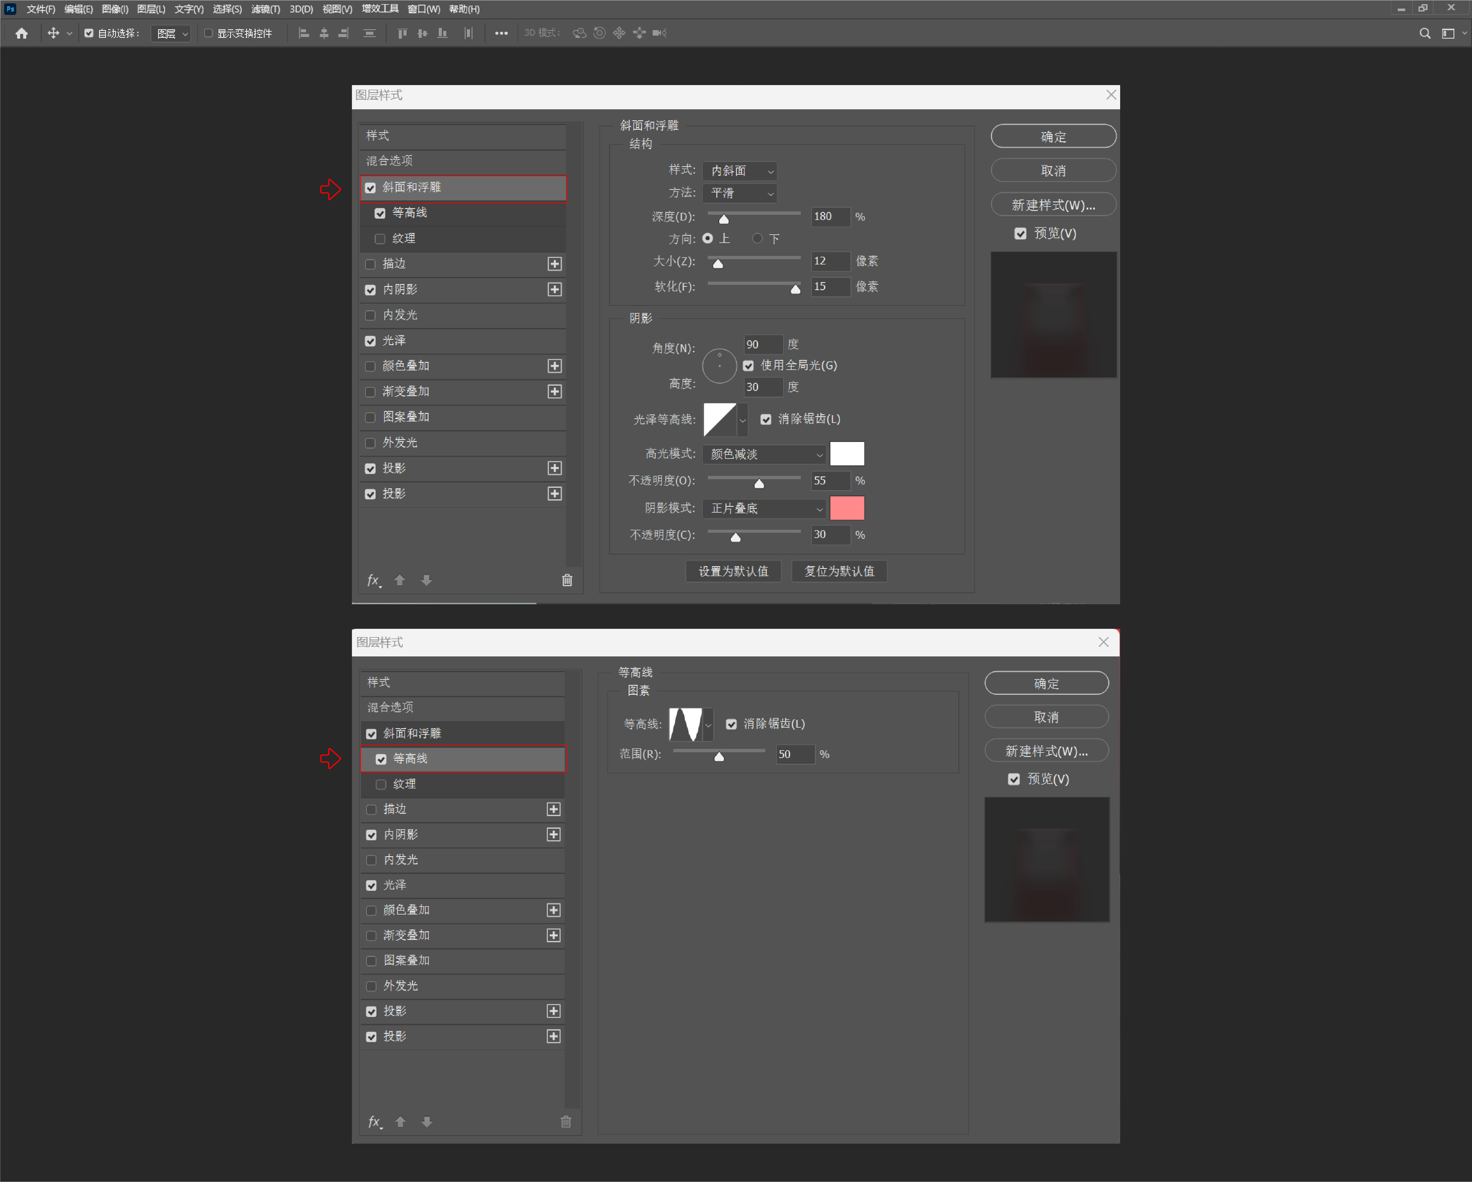Click the trash icon in 斜面和浮雕 dialog

(567, 581)
